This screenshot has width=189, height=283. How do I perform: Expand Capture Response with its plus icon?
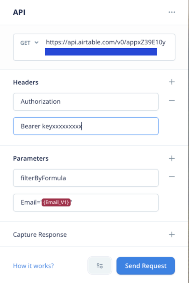click(172, 234)
